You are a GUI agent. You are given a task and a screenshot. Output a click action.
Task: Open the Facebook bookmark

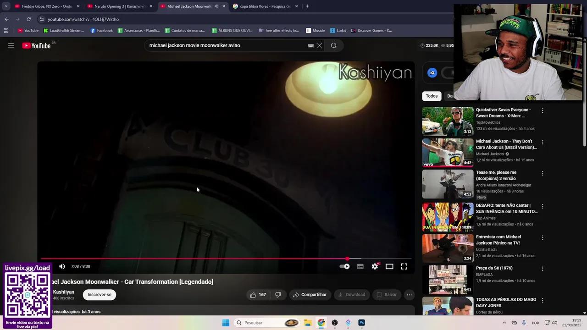pyautogui.click(x=101, y=31)
